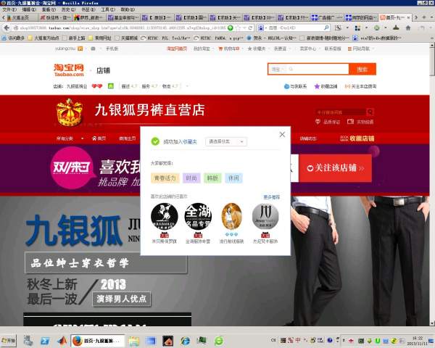Screen dimensions: 435x348
Task: Open the 卖家中心 seller center menu
Action: tap(310, 49)
